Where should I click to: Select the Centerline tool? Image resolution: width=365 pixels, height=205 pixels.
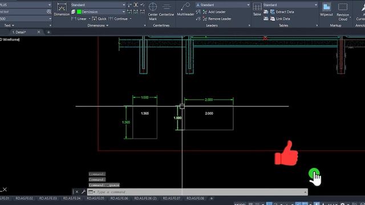point(167,10)
